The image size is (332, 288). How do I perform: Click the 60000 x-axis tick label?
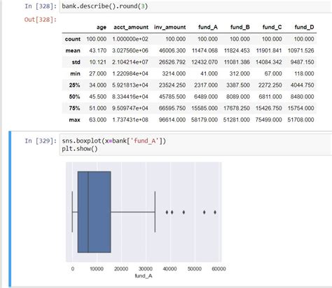coord(219,269)
